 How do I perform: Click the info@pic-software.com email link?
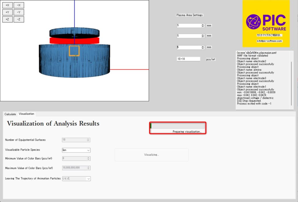(x=269, y=41)
